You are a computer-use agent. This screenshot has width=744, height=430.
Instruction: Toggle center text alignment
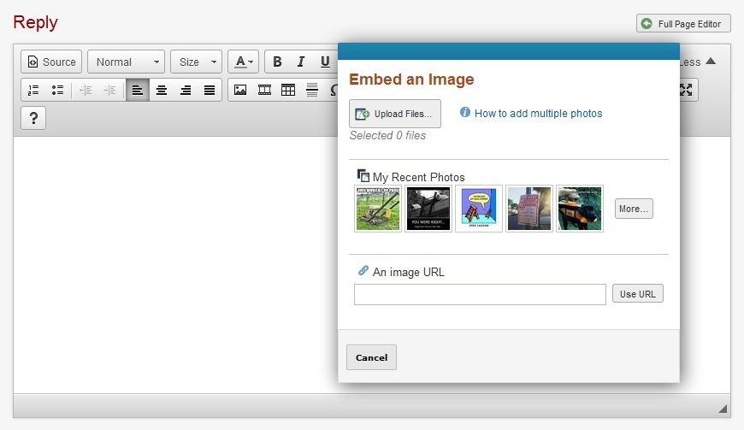(161, 90)
